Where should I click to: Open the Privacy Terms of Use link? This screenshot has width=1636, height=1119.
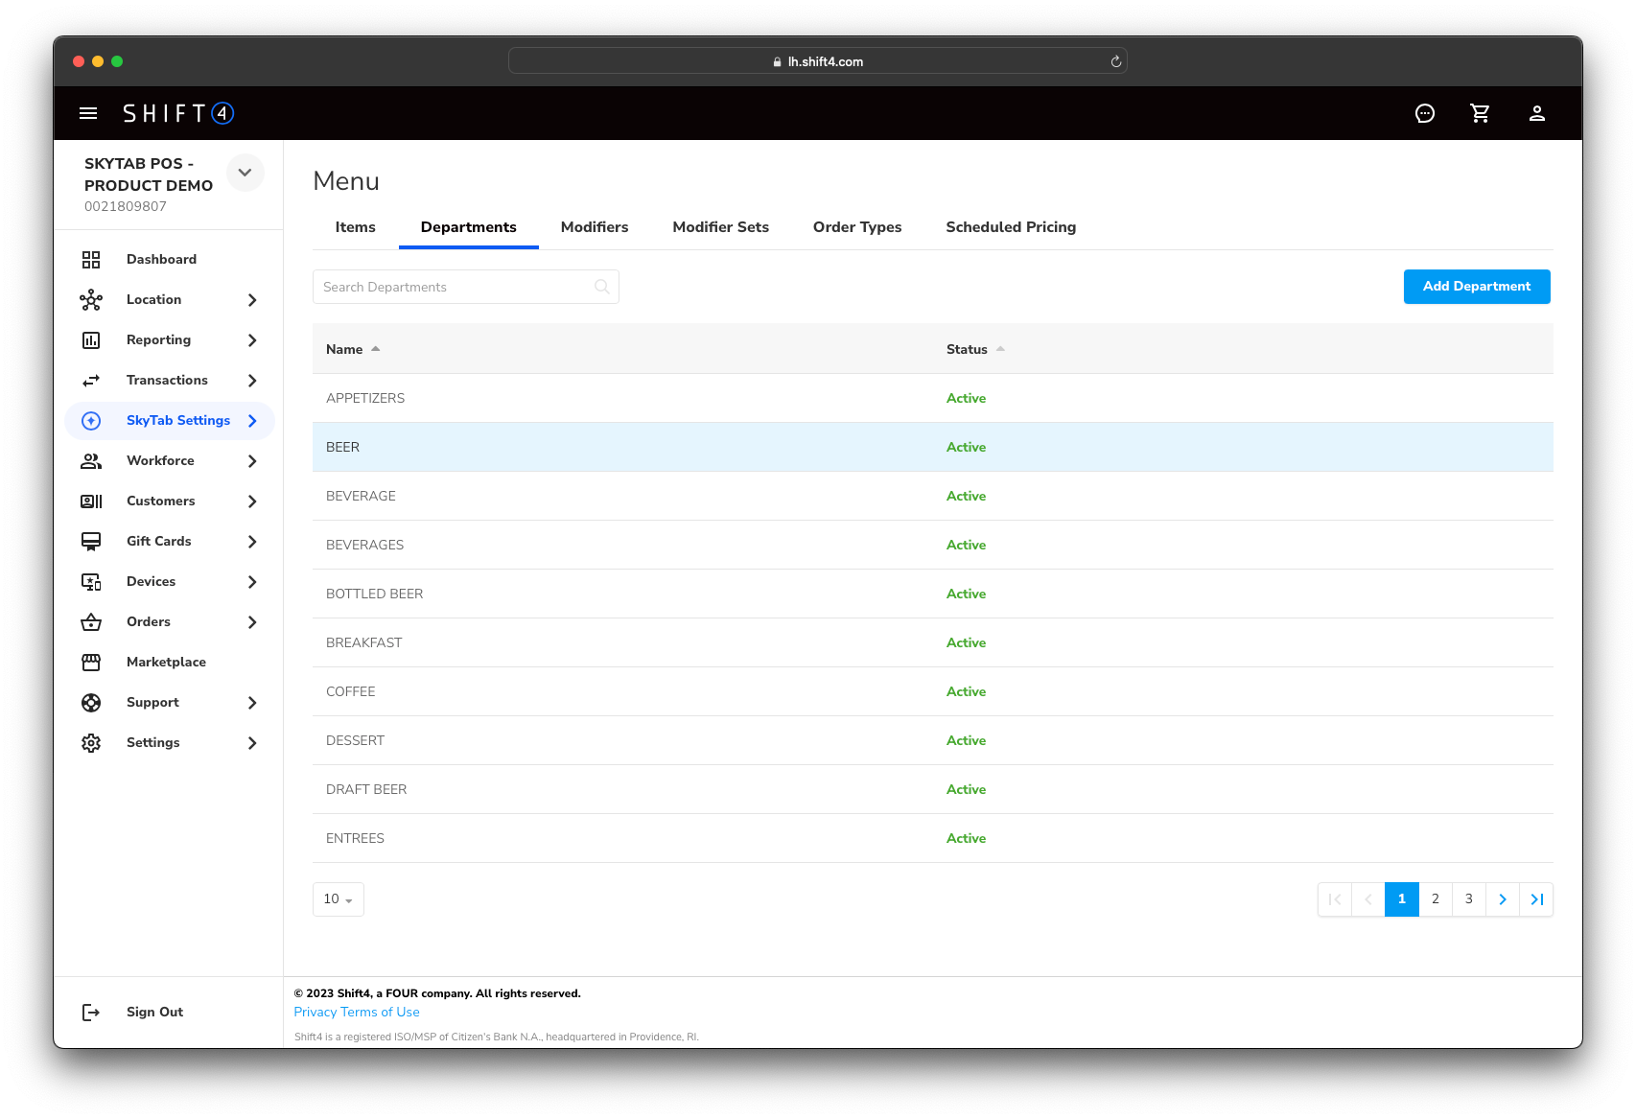(357, 1013)
